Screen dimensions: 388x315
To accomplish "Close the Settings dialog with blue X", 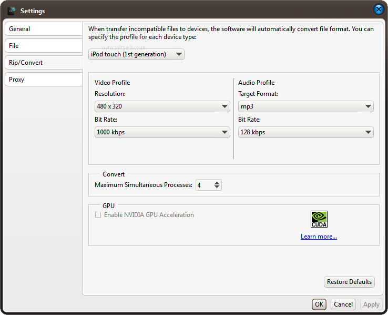I will (379, 9).
